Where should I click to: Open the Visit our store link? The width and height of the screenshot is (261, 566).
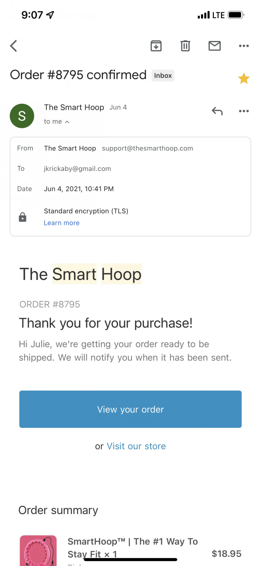136,446
